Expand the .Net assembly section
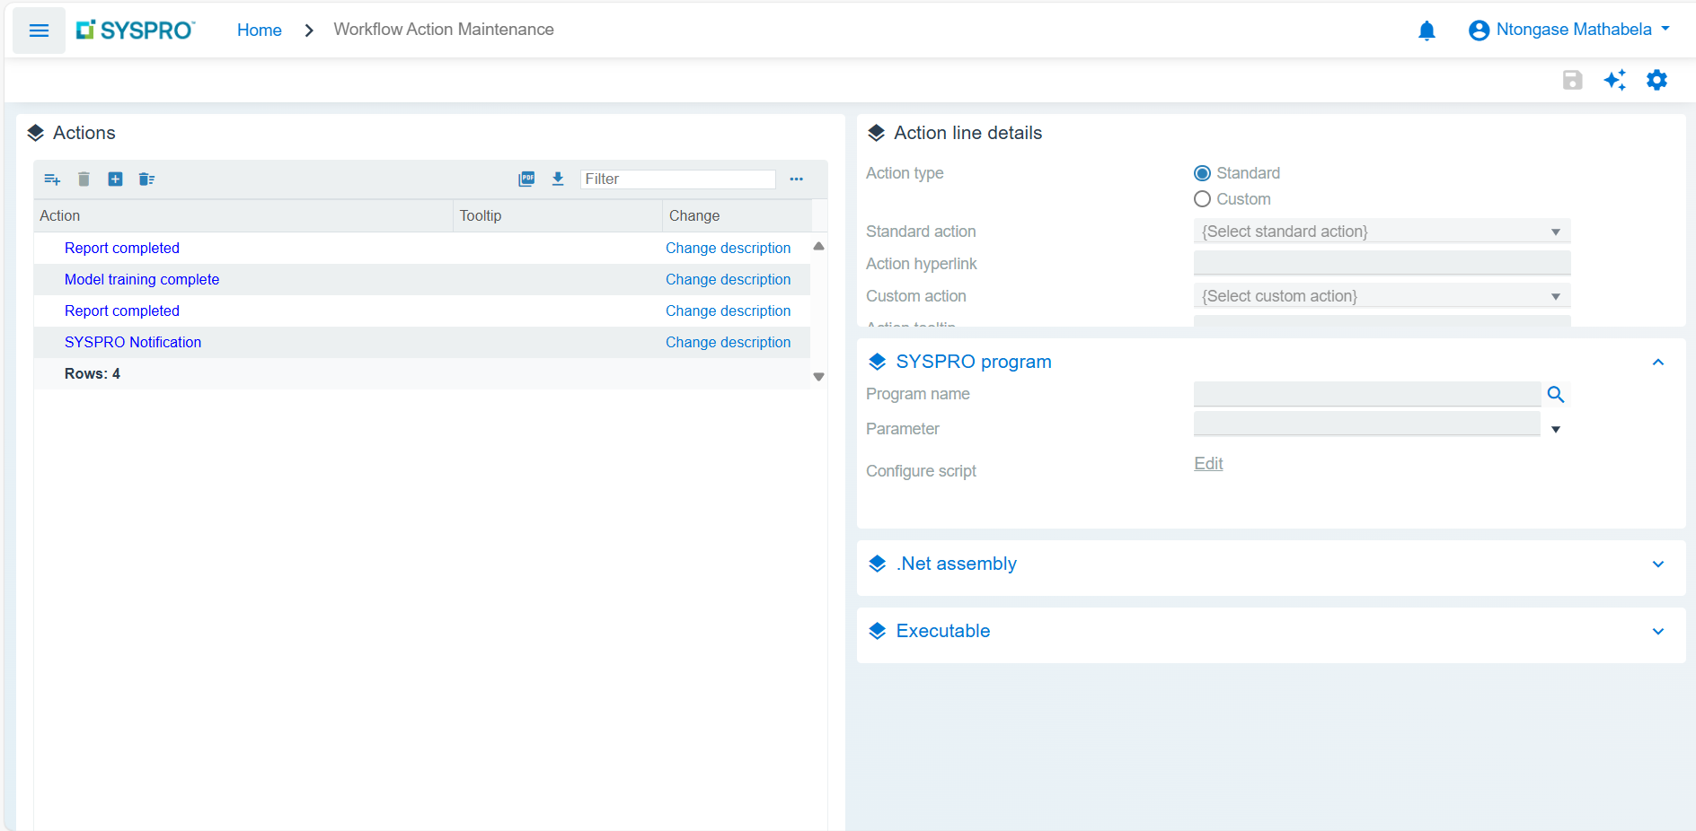 pos(1657,564)
